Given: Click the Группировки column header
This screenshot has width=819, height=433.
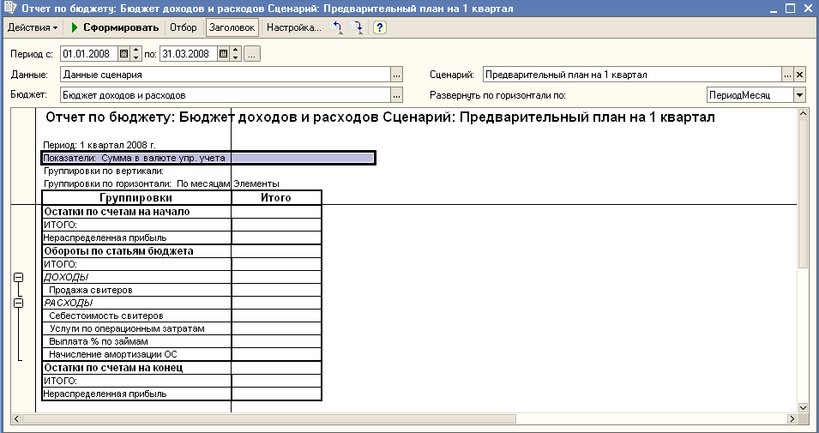Looking at the screenshot, I should (136, 198).
